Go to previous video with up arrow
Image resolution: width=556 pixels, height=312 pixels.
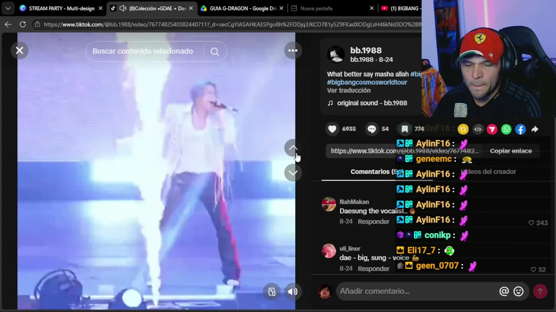[293, 148]
